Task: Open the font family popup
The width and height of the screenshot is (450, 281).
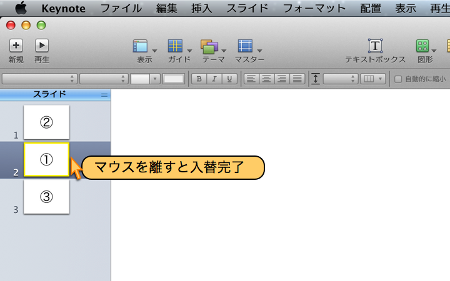Action: pyautogui.click(x=39, y=79)
